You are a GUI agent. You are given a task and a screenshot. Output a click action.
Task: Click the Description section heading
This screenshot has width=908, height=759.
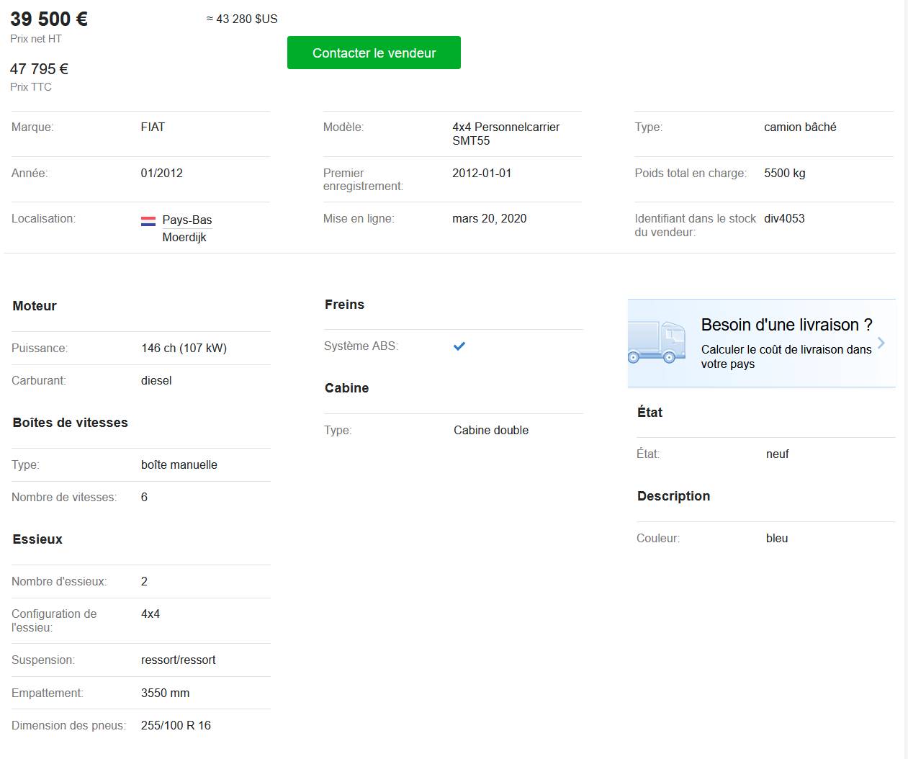click(x=673, y=496)
